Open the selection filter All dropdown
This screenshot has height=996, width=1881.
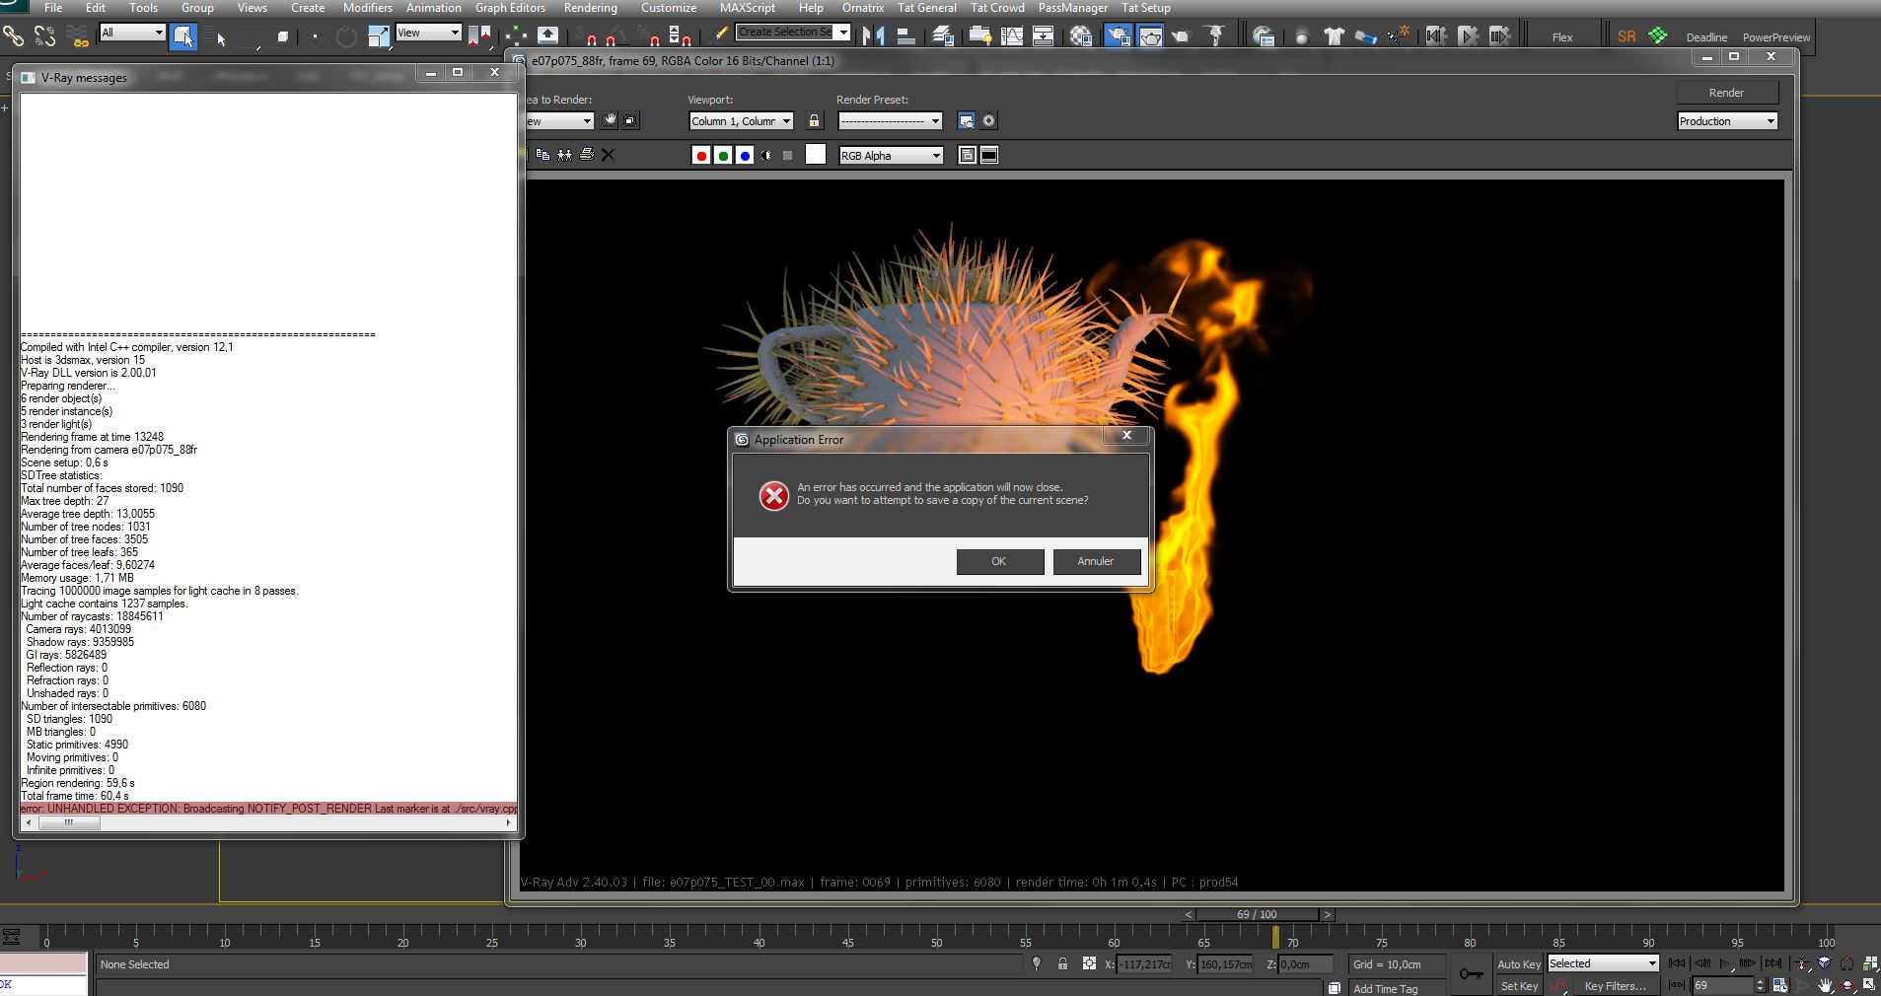[132, 33]
